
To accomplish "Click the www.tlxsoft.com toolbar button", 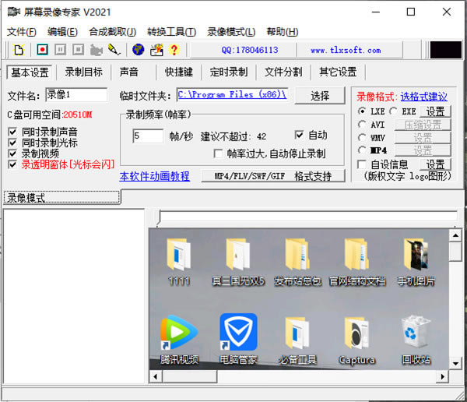I will click(346, 50).
